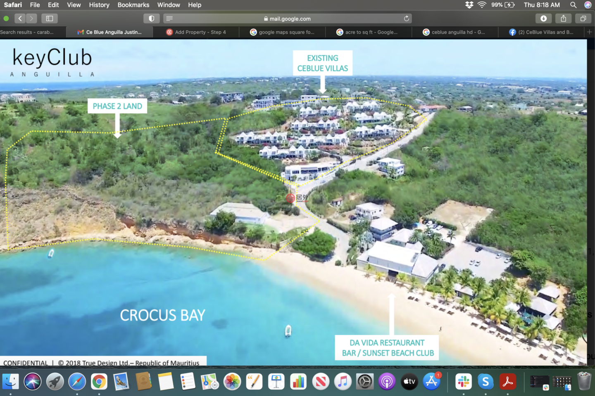Click the Safari back button

coord(20,19)
